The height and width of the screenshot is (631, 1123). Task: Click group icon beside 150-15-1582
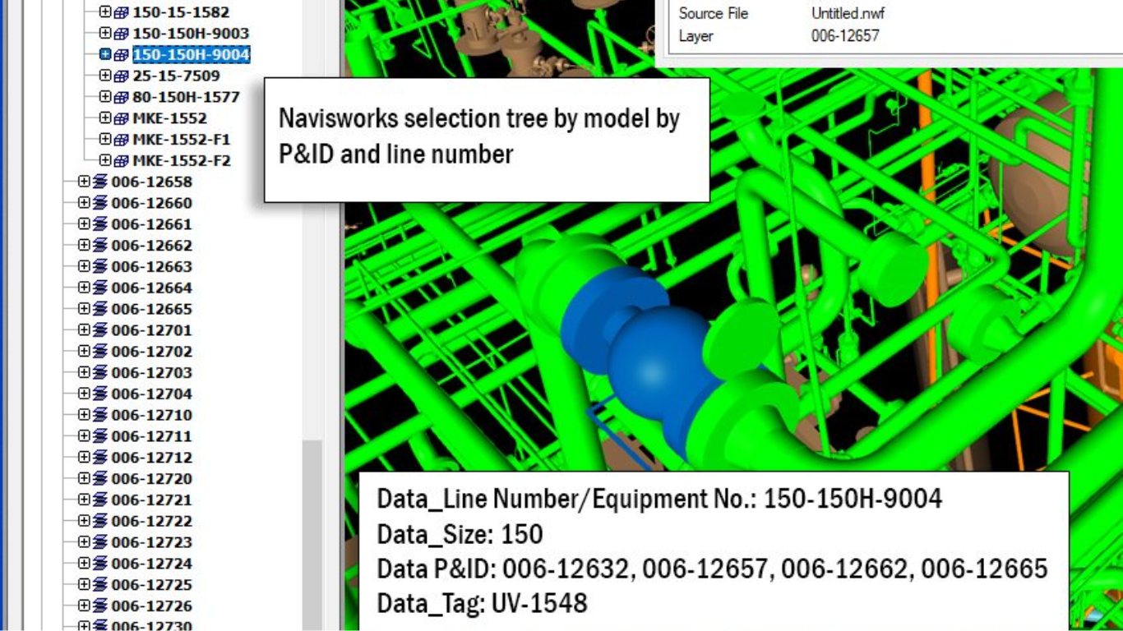click(121, 12)
